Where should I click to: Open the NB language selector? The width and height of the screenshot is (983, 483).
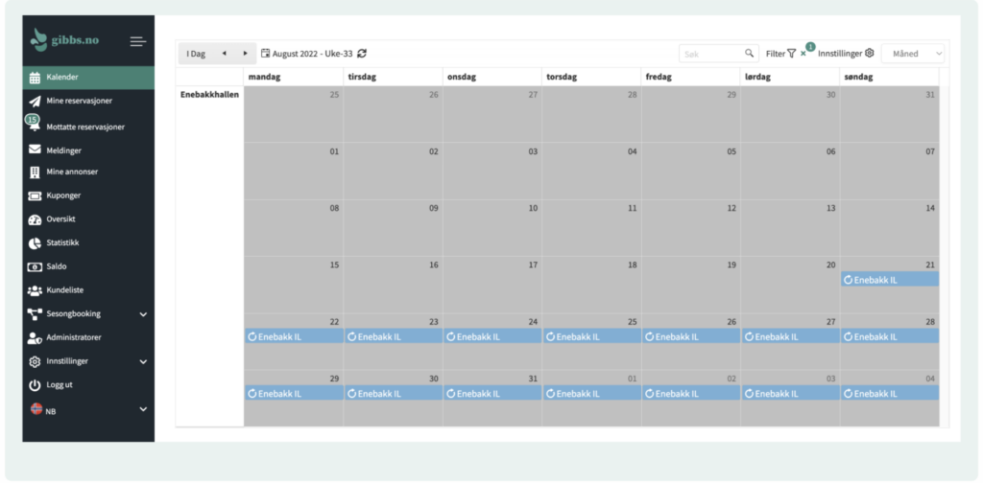click(x=143, y=409)
